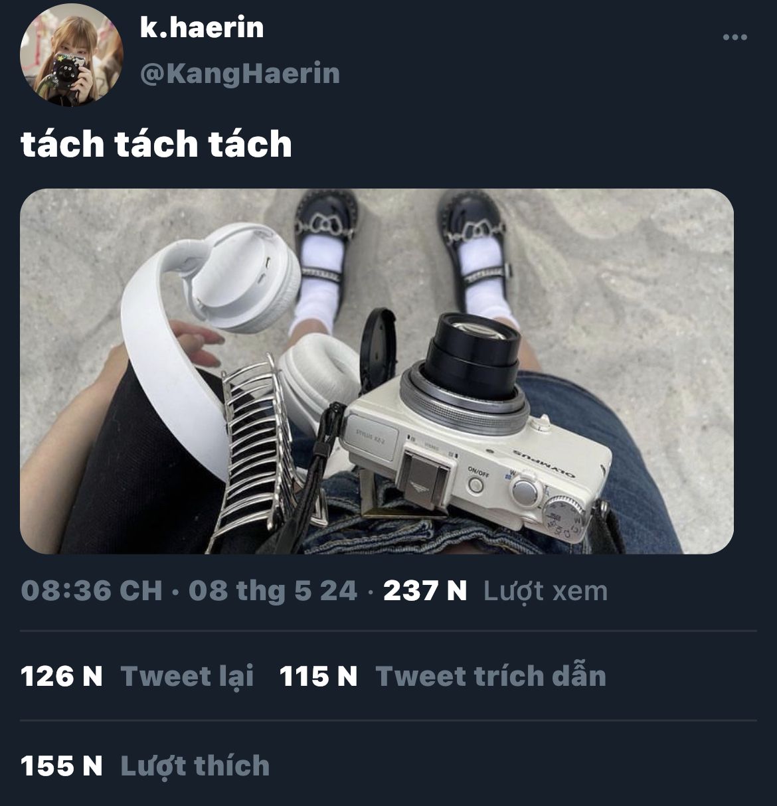The height and width of the screenshot is (806, 777).
Task: Click the 126 N retweet count
Action: [62, 677]
